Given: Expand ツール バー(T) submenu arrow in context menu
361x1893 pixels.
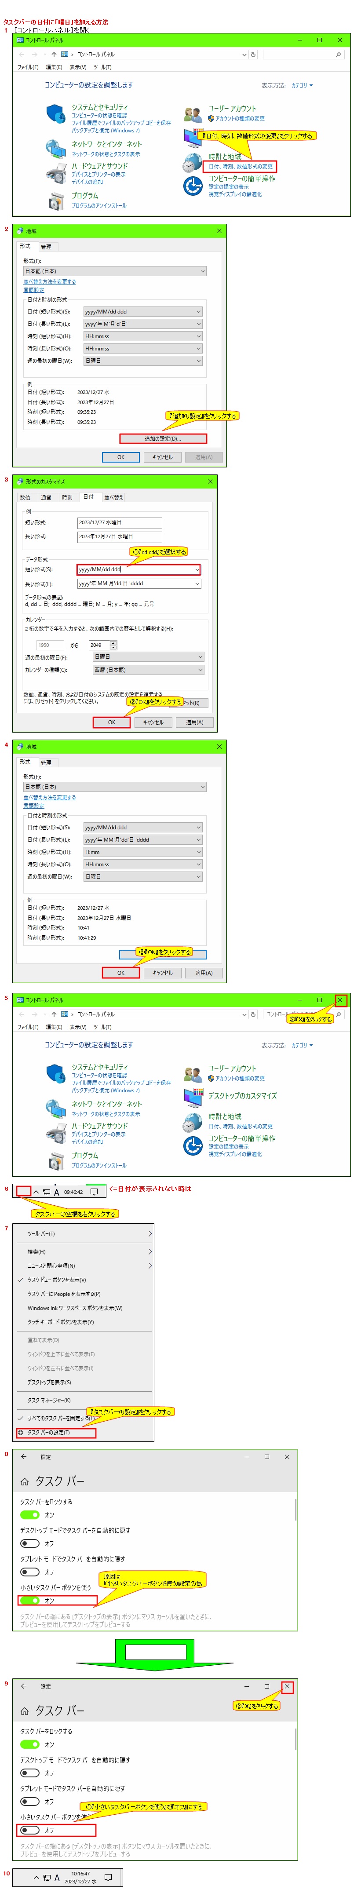Looking at the screenshot, I should [x=150, y=1234].
